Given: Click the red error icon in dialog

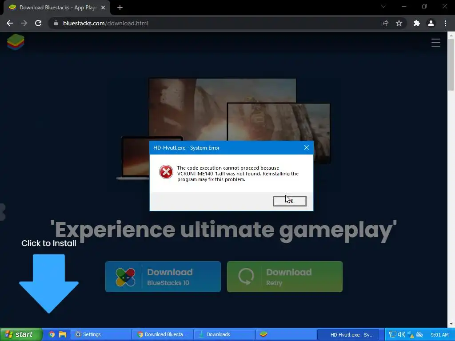Looking at the screenshot, I should [166, 172].
